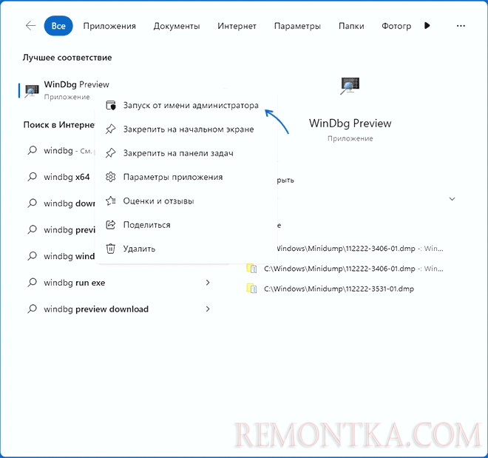Open the partially shown Фотогр tab
488x458 pixels.
(396, 26)
